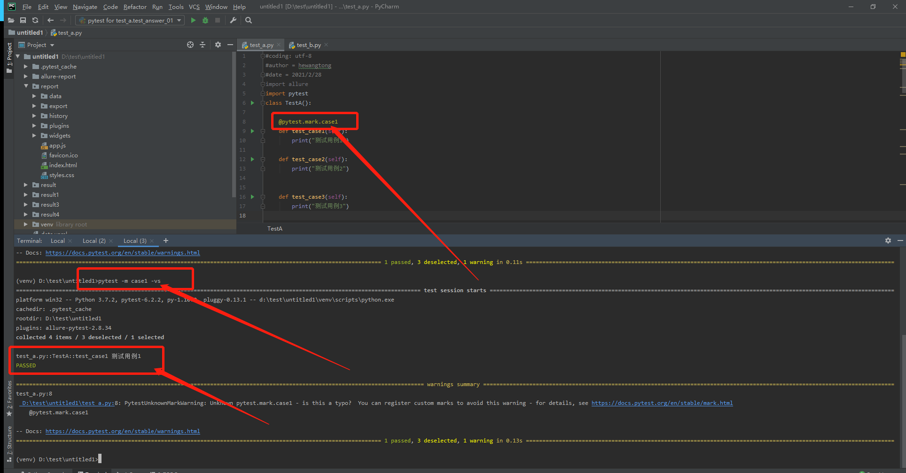Open the first warnings.html docs link

[x=123, y=253]
